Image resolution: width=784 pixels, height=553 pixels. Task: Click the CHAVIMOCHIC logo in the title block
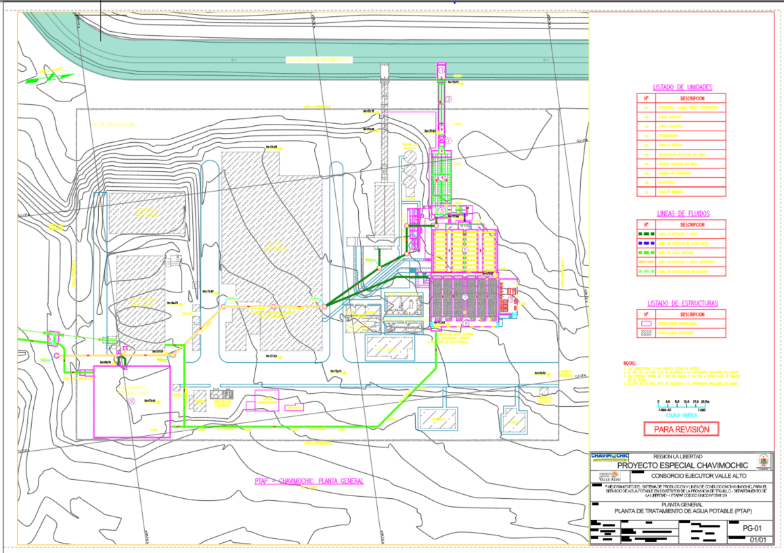point(609,457)
